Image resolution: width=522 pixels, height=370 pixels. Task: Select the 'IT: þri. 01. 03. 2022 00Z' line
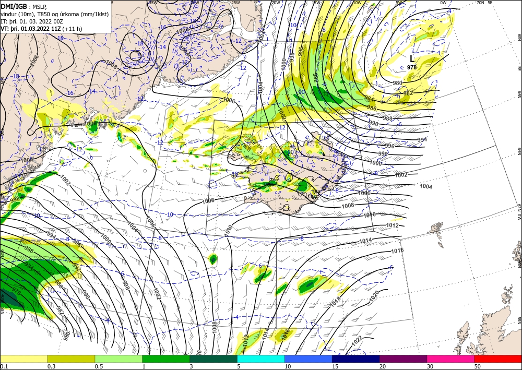[x=32, y=21]
